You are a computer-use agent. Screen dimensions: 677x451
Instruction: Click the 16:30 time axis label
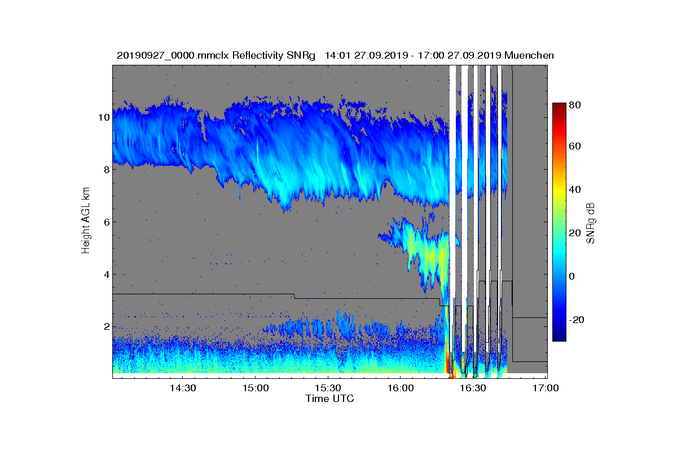click(473, 388)
